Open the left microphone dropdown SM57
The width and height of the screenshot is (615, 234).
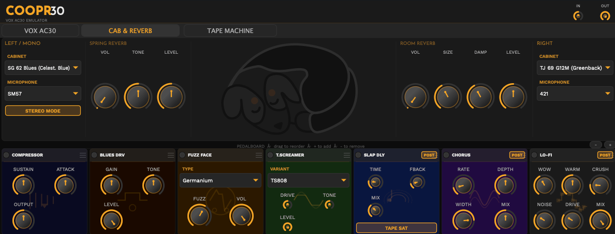(x=43, y=93)
